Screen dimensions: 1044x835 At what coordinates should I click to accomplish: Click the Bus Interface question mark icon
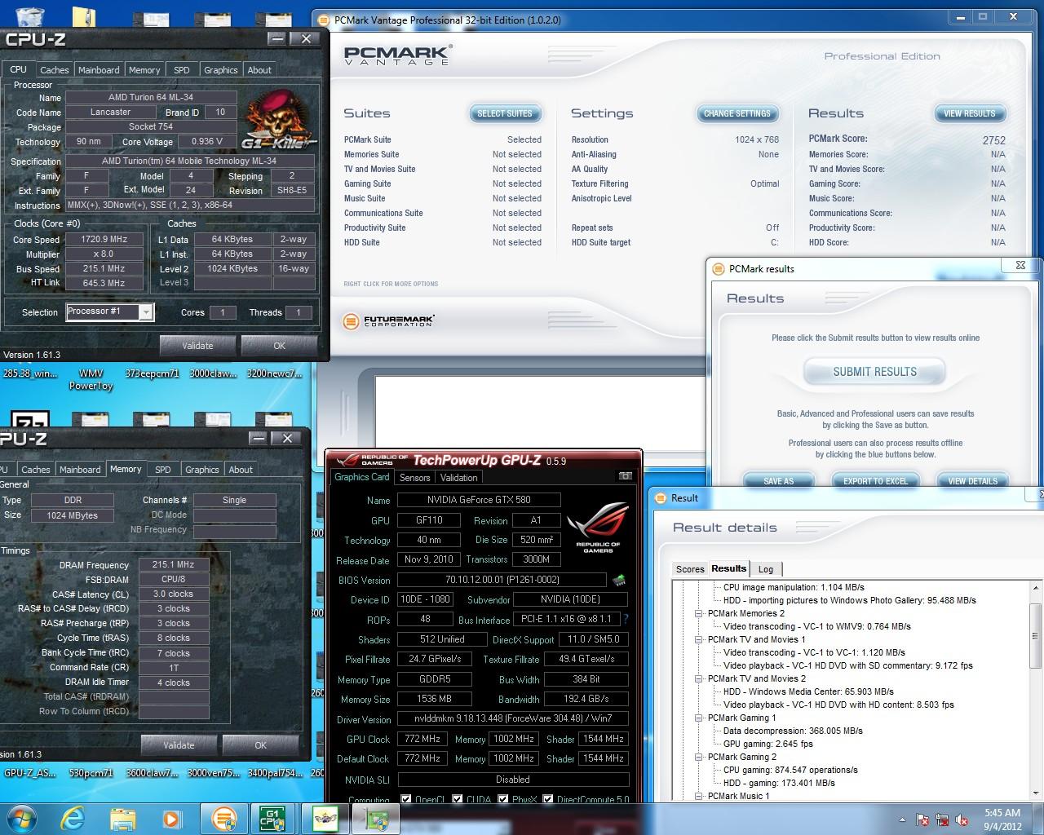[x=626, y=619]
